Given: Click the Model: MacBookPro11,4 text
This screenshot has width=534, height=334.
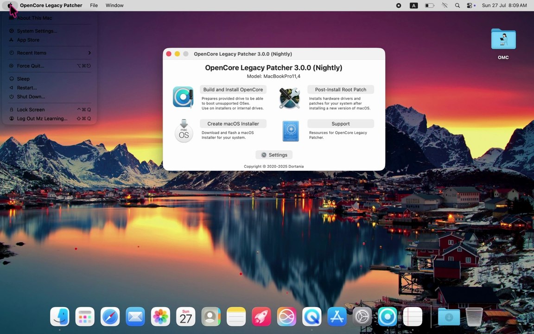Looking at the screenshot, I should point(273,77).
